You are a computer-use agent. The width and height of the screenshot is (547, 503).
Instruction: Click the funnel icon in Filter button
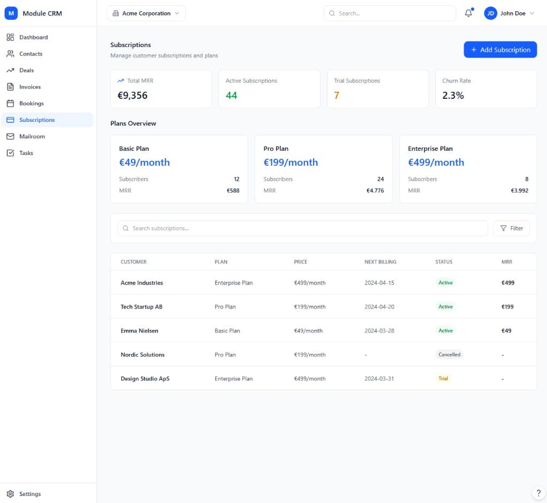[503, 228]
